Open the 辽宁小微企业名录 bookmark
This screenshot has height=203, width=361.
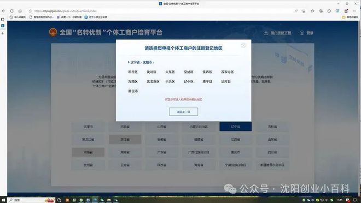(x=96, y=17)
